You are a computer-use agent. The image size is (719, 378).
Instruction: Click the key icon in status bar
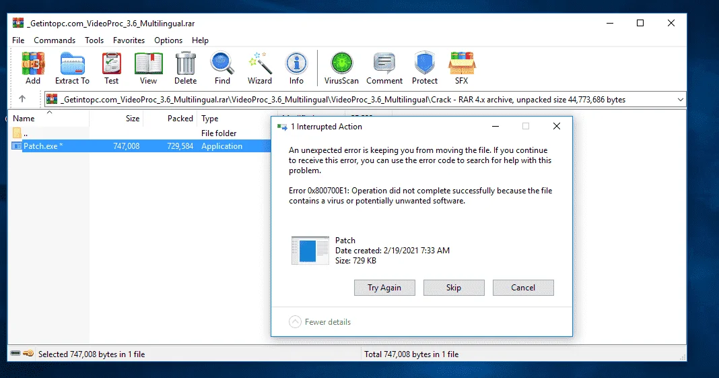tap(28, 353)
